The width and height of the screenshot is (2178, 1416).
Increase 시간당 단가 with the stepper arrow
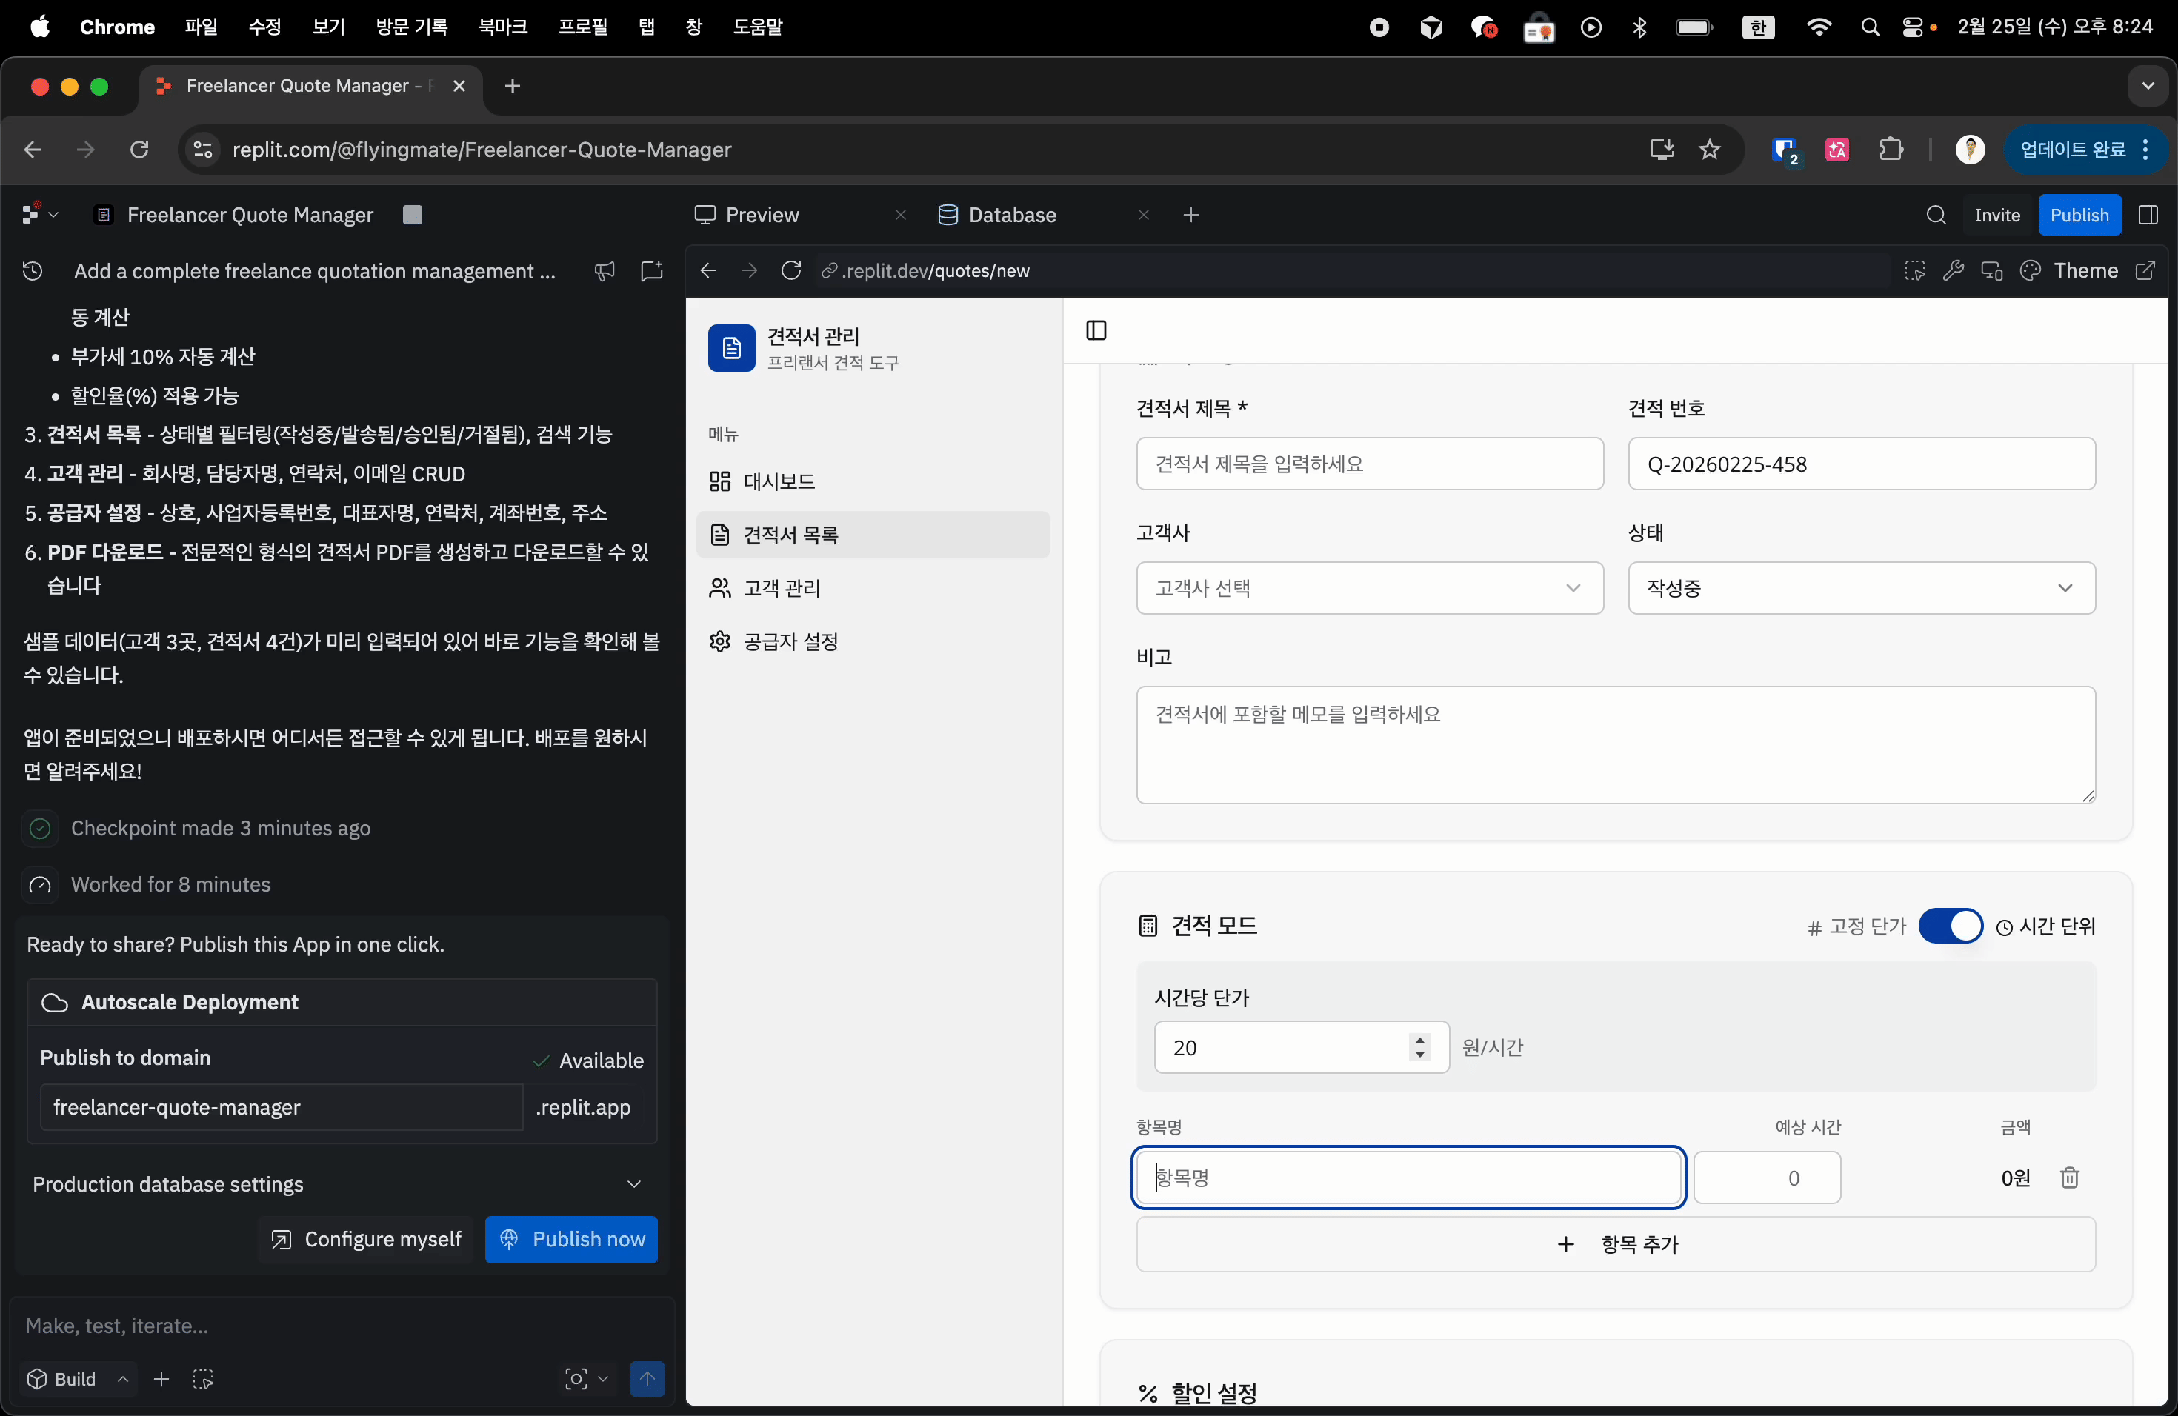[x=1419, y=1040]
